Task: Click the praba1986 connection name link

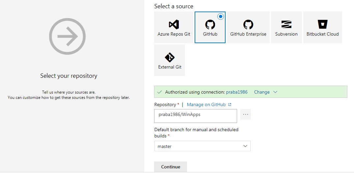Action: coord(236,92)
